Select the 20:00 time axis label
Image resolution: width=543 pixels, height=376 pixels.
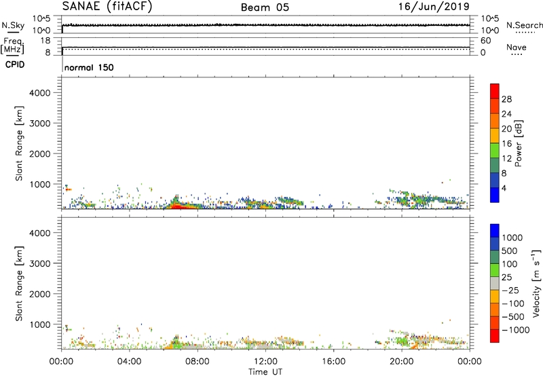pos(402,362)
